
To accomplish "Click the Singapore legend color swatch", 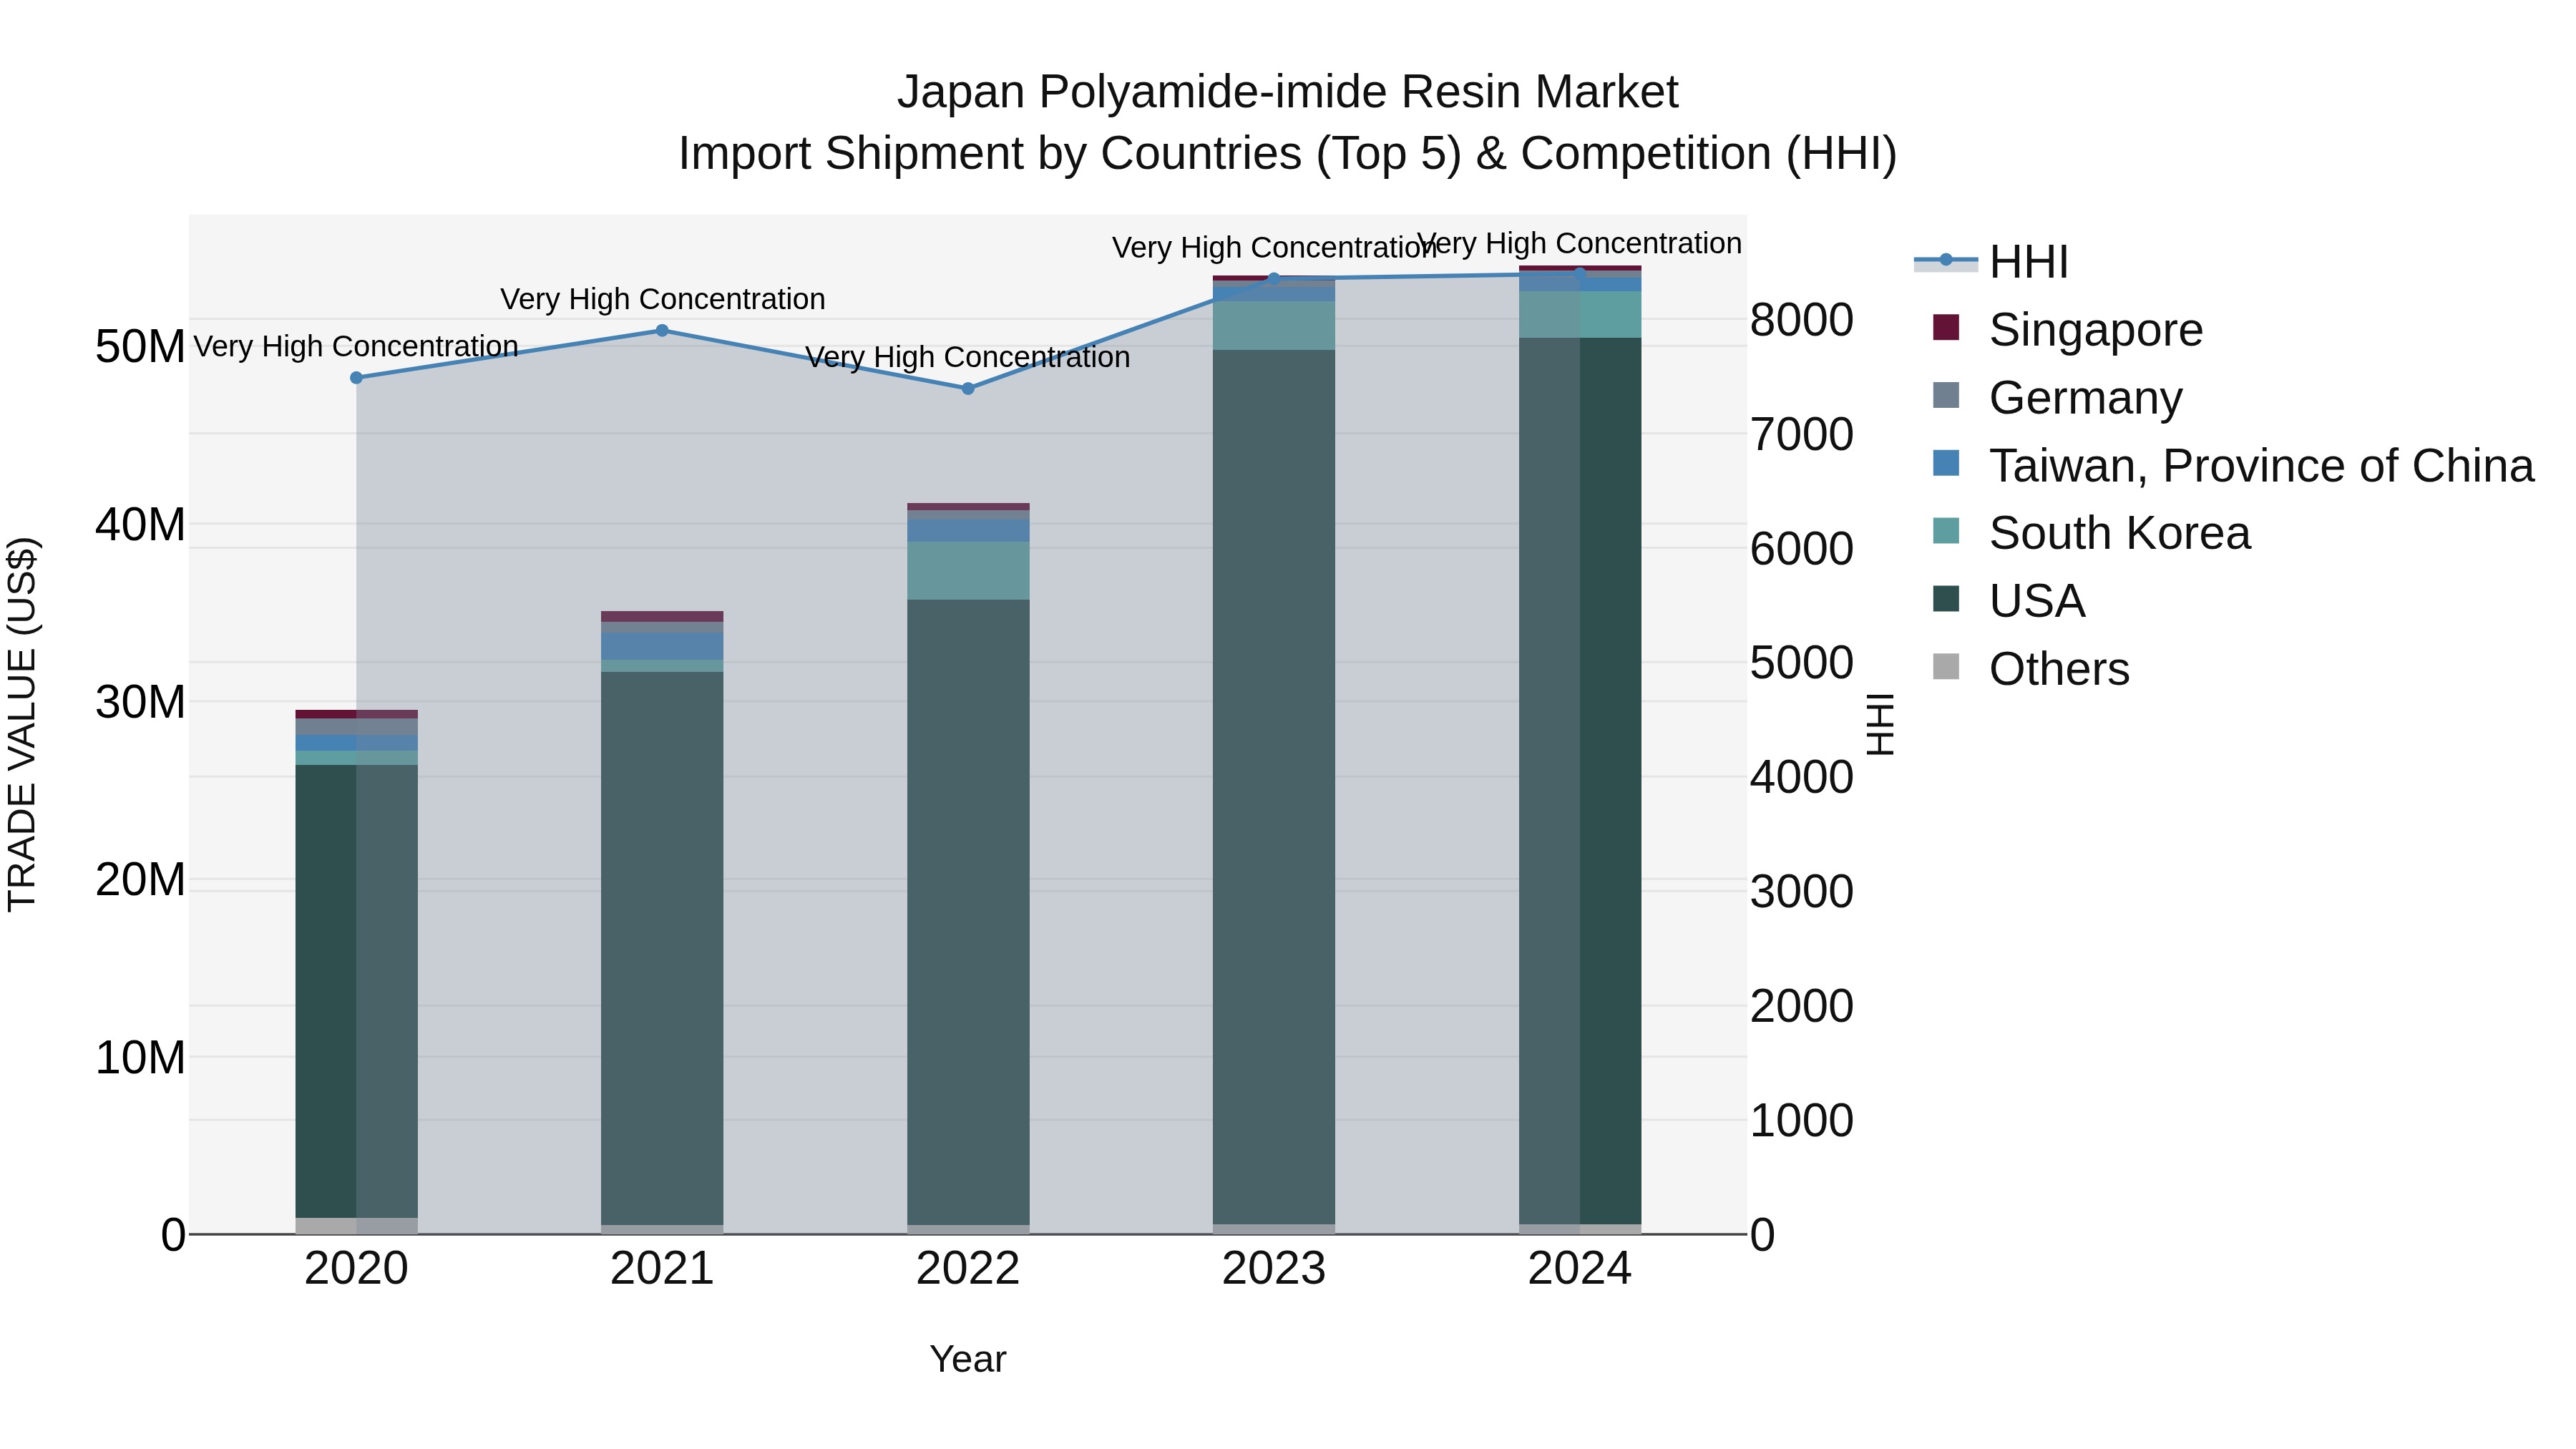I will point(1946,327).
